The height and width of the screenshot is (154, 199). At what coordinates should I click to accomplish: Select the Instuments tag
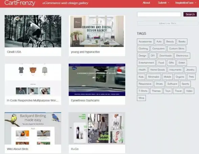tap(175, 70)
